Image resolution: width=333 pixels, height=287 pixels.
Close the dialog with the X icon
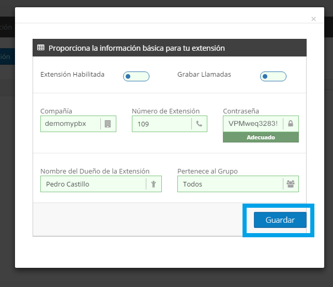tap(313, 19)
